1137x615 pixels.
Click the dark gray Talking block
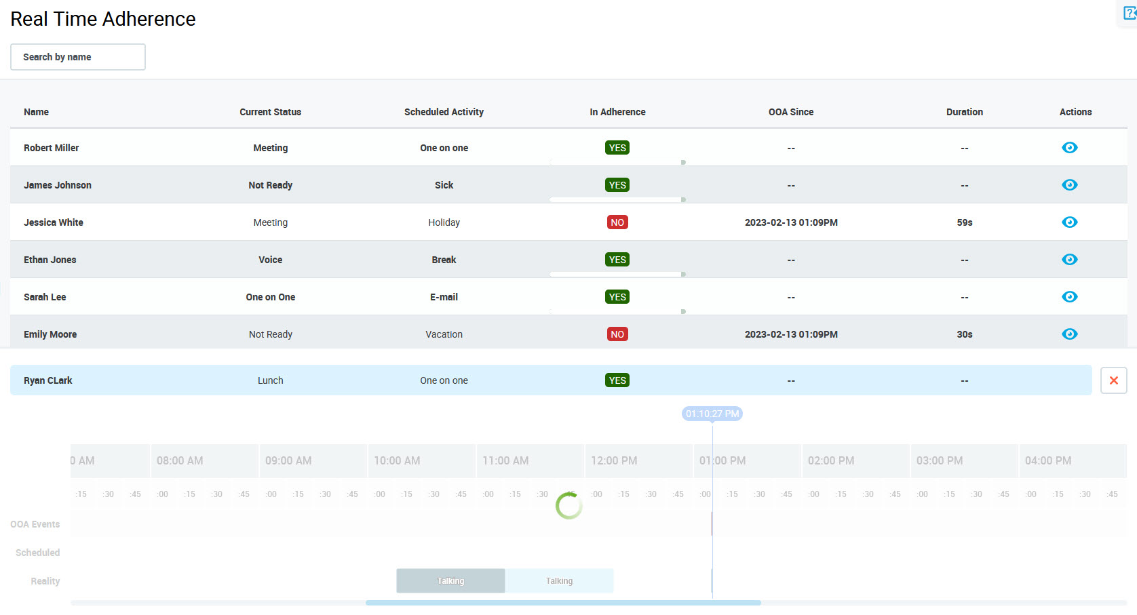click(450, 581)
